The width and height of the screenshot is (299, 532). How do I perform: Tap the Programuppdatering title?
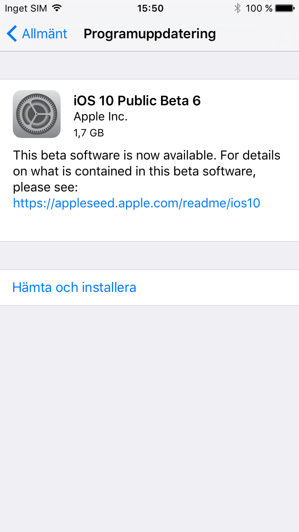coord(149,34)
